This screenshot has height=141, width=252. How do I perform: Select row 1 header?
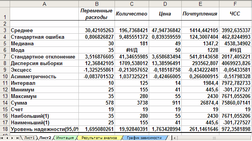pyautogui.click(x=5, y=14)
